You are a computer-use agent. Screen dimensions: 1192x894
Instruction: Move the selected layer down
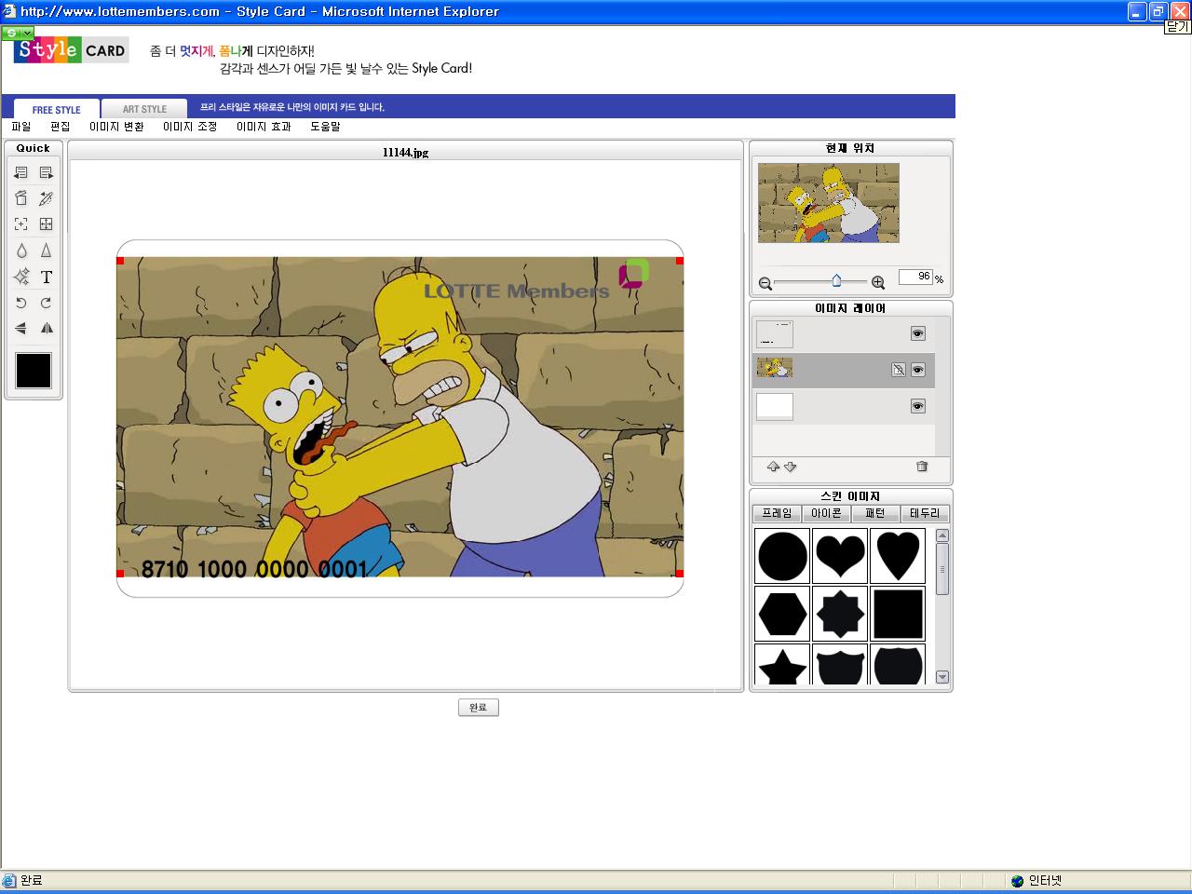[791, 467]
